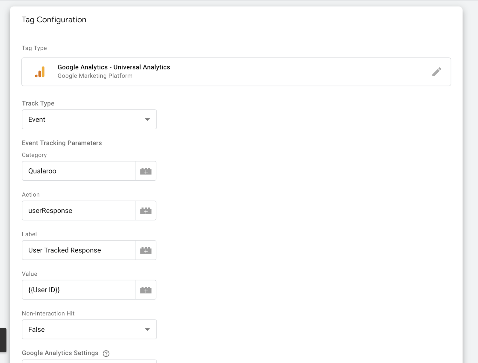Screen dimensions: 478x363
Task: Click the Tag Type label
Action: click(34, 48)
